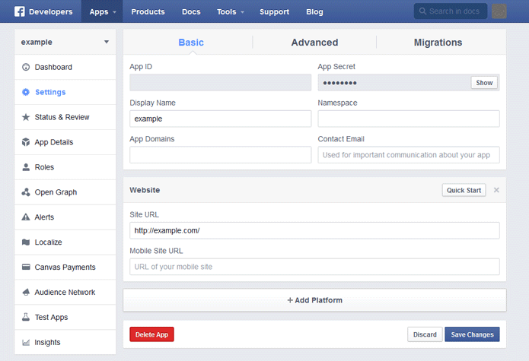529x361 pixels.
Task: Reveal the App Secret with Show
Action: (484, 83)
